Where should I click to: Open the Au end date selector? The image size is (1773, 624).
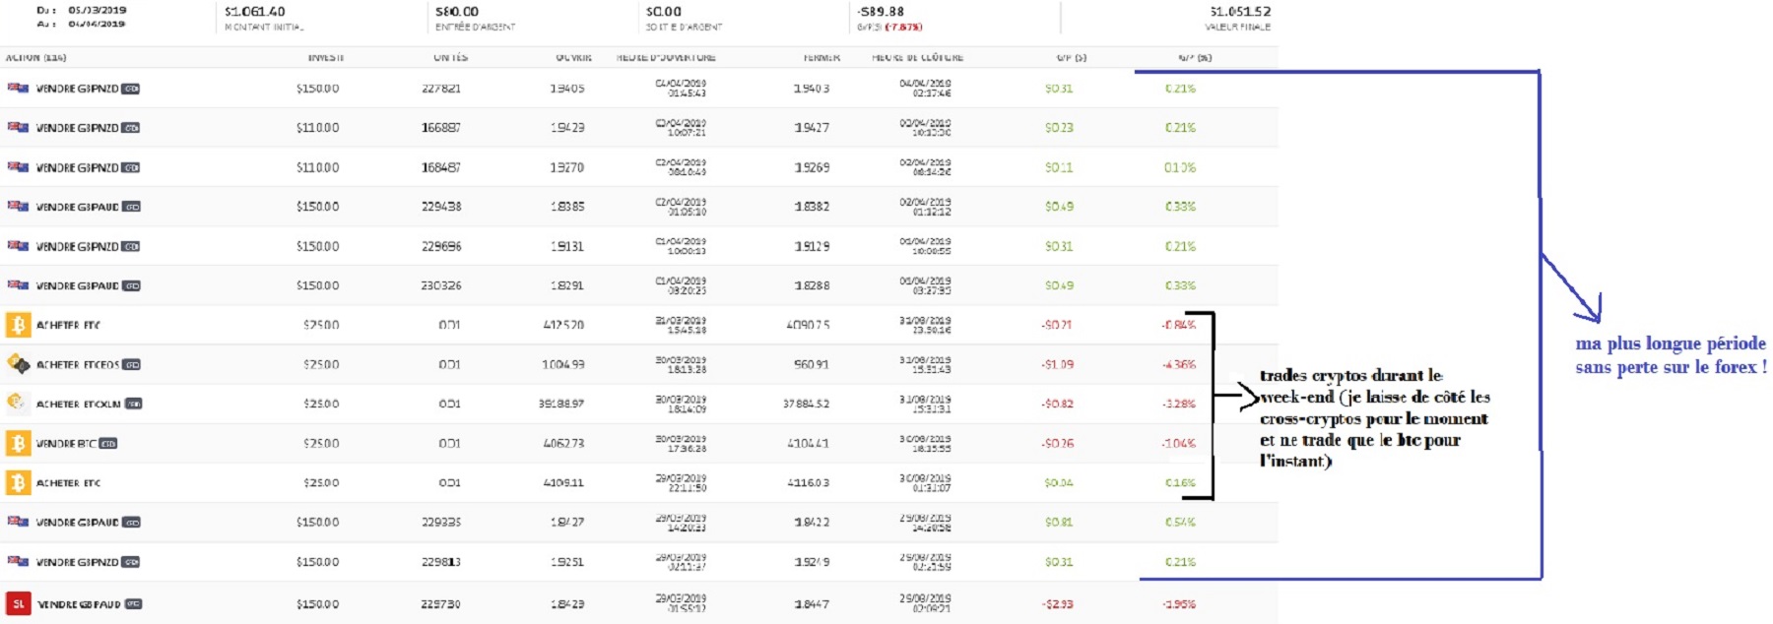pos(97,24)
